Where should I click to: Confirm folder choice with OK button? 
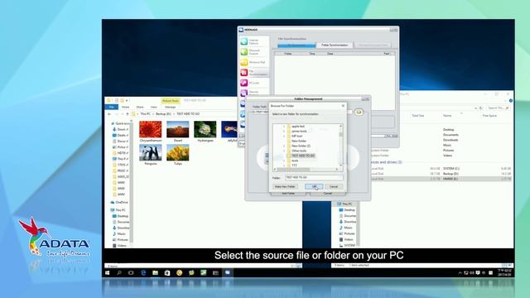(314, 186)
